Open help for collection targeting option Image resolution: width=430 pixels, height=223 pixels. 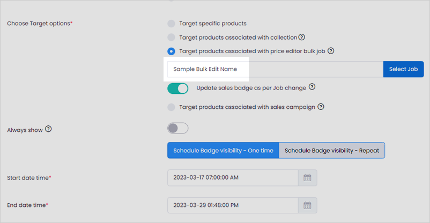302,37
